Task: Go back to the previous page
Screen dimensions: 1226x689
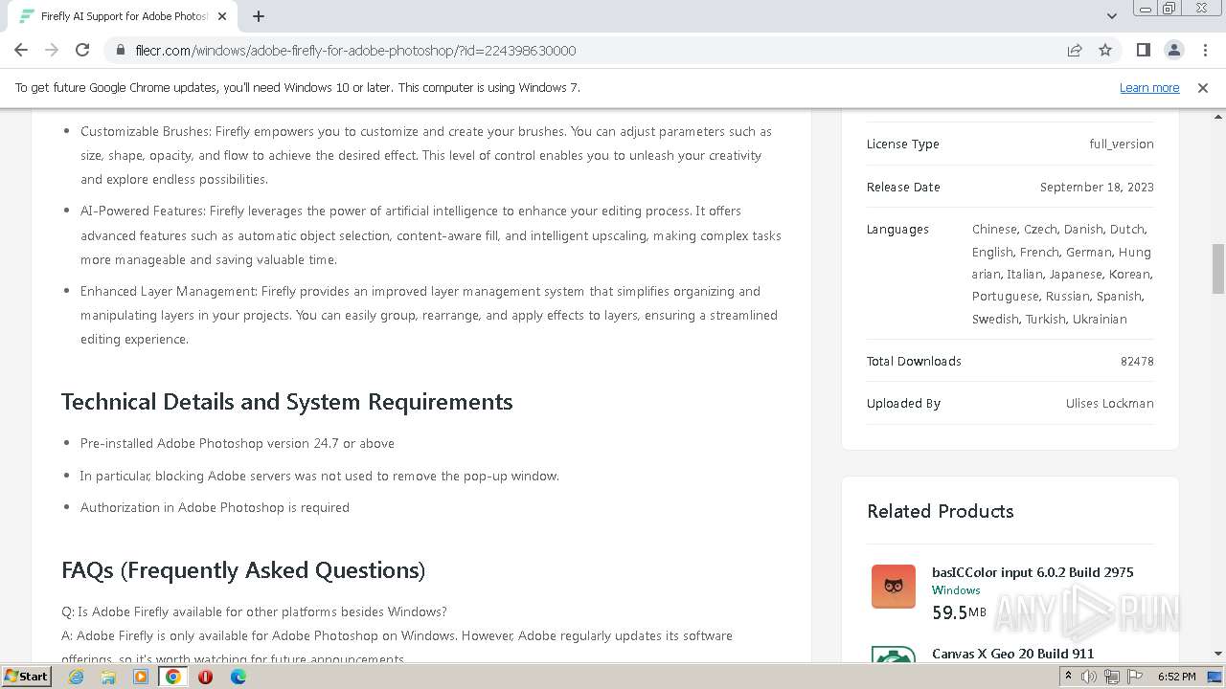Action: (x=21, y=50)
